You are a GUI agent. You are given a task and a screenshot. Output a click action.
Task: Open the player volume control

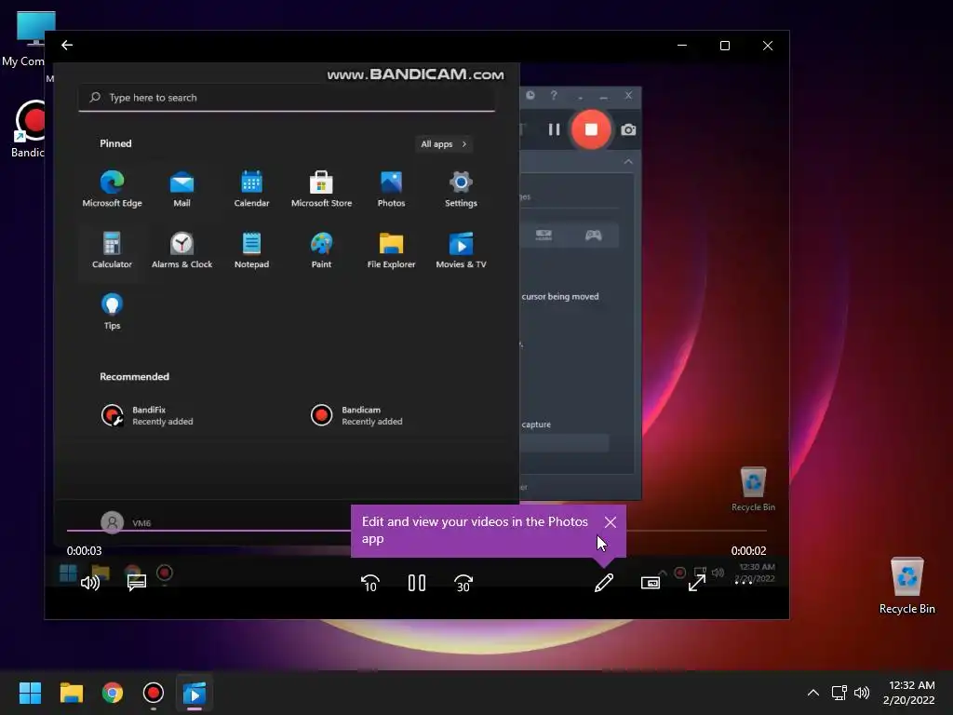click(x=90, y=583)
